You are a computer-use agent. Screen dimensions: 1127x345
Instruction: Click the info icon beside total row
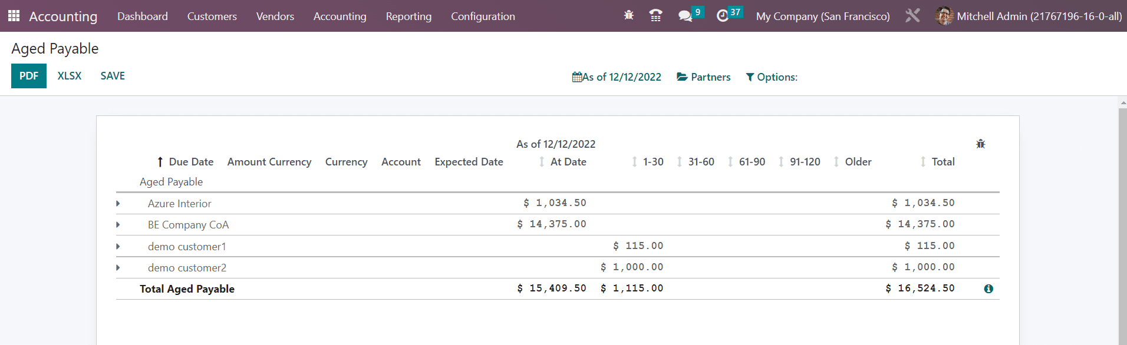point(988,288)
